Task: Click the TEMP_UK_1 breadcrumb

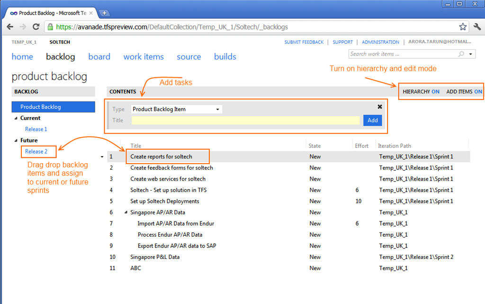Action: [x=24, y=42]
